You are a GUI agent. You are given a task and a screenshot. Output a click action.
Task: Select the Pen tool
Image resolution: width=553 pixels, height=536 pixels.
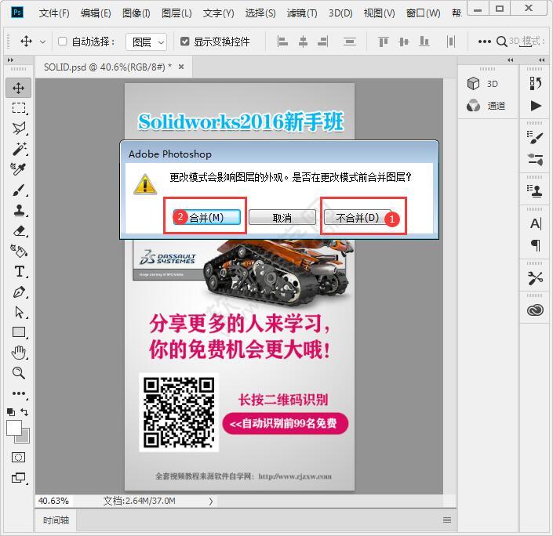tap(19, 292)
